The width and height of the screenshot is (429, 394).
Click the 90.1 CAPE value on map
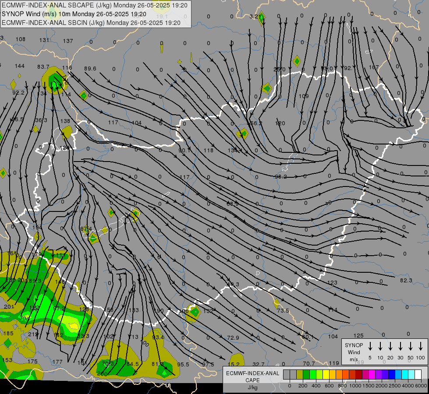pyautogui.click(x=184, y=151)
